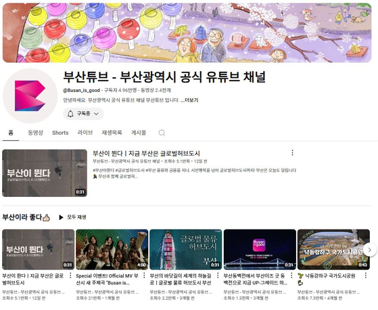Click the 모두 재생 play all button
Screen dimensions: 378x310
pyautogui.click(x=72, y=217)
